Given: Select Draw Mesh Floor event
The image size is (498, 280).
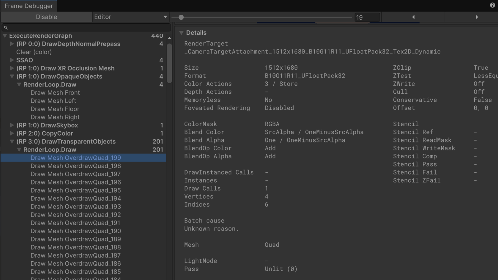Looking at the screenshot, I should 55,109.
